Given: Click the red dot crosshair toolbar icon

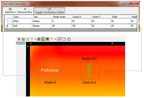Looking at the screenshot, I should point(19,39).
